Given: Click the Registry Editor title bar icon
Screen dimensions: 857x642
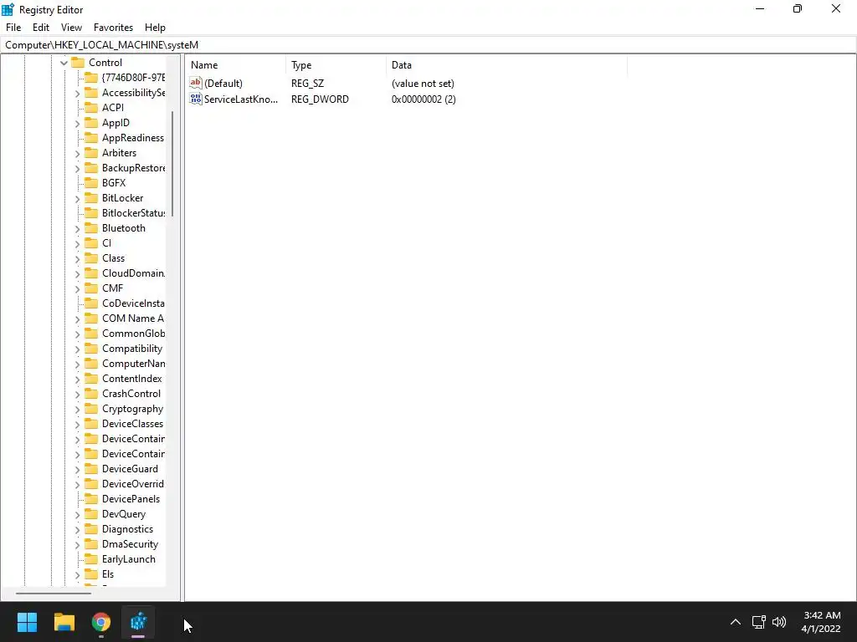Looking at the screenshot, I should [8, 9].
